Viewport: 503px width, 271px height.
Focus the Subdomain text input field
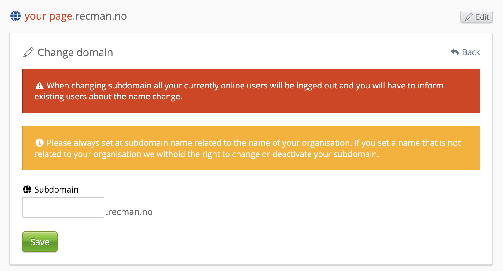tap(63, 207)
